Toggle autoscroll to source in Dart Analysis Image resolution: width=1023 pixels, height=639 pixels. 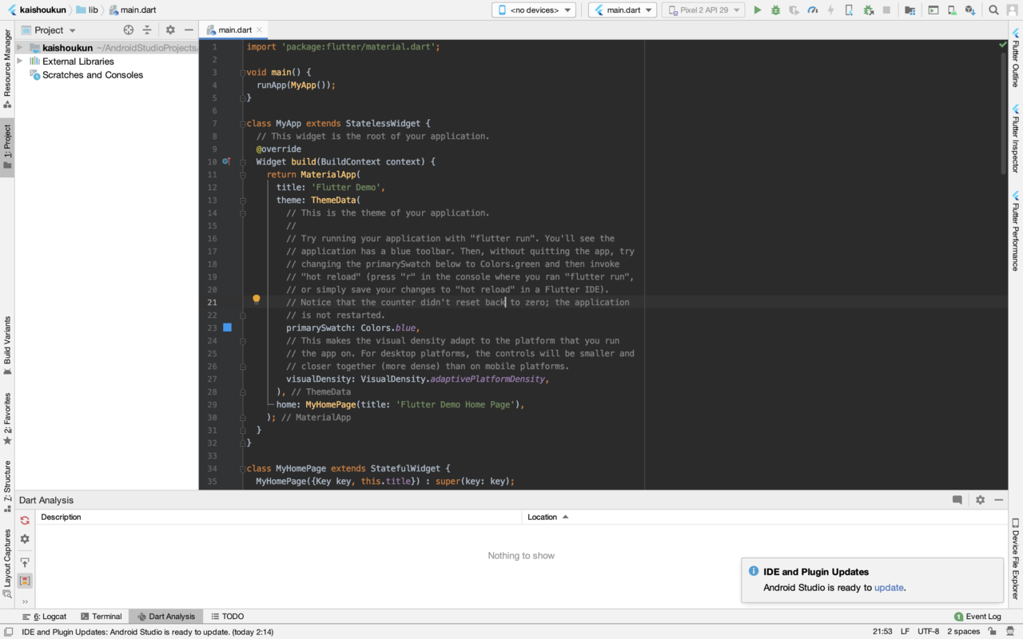[x=25, y=562]
